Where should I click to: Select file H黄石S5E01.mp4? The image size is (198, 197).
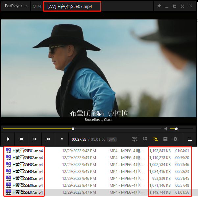coord(28,151)
